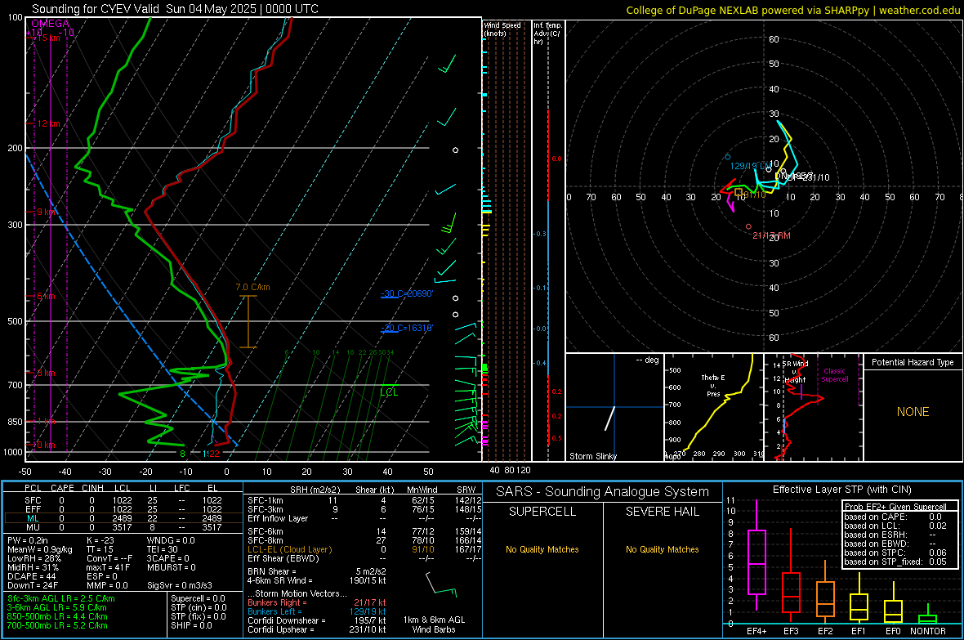This screenshot has width=964, height=640.
Task: Select the MU parcel row
Action: (123, 526)
